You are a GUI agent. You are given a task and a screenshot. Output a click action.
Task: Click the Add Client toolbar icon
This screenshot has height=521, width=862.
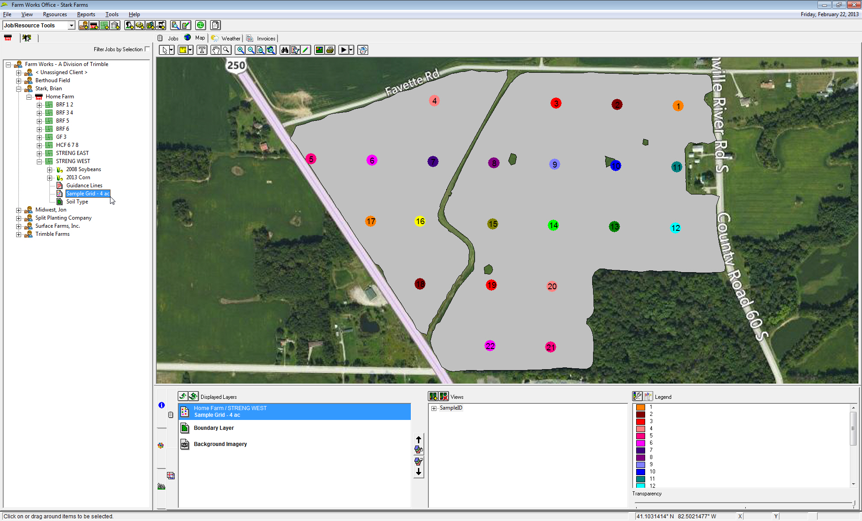point(84,25)
